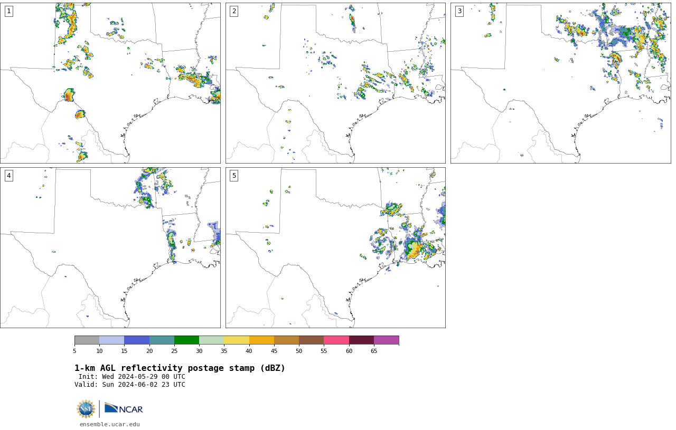Select the brown 50-55 dBZ swatch
Screen dimensions: 676x430
312,340
